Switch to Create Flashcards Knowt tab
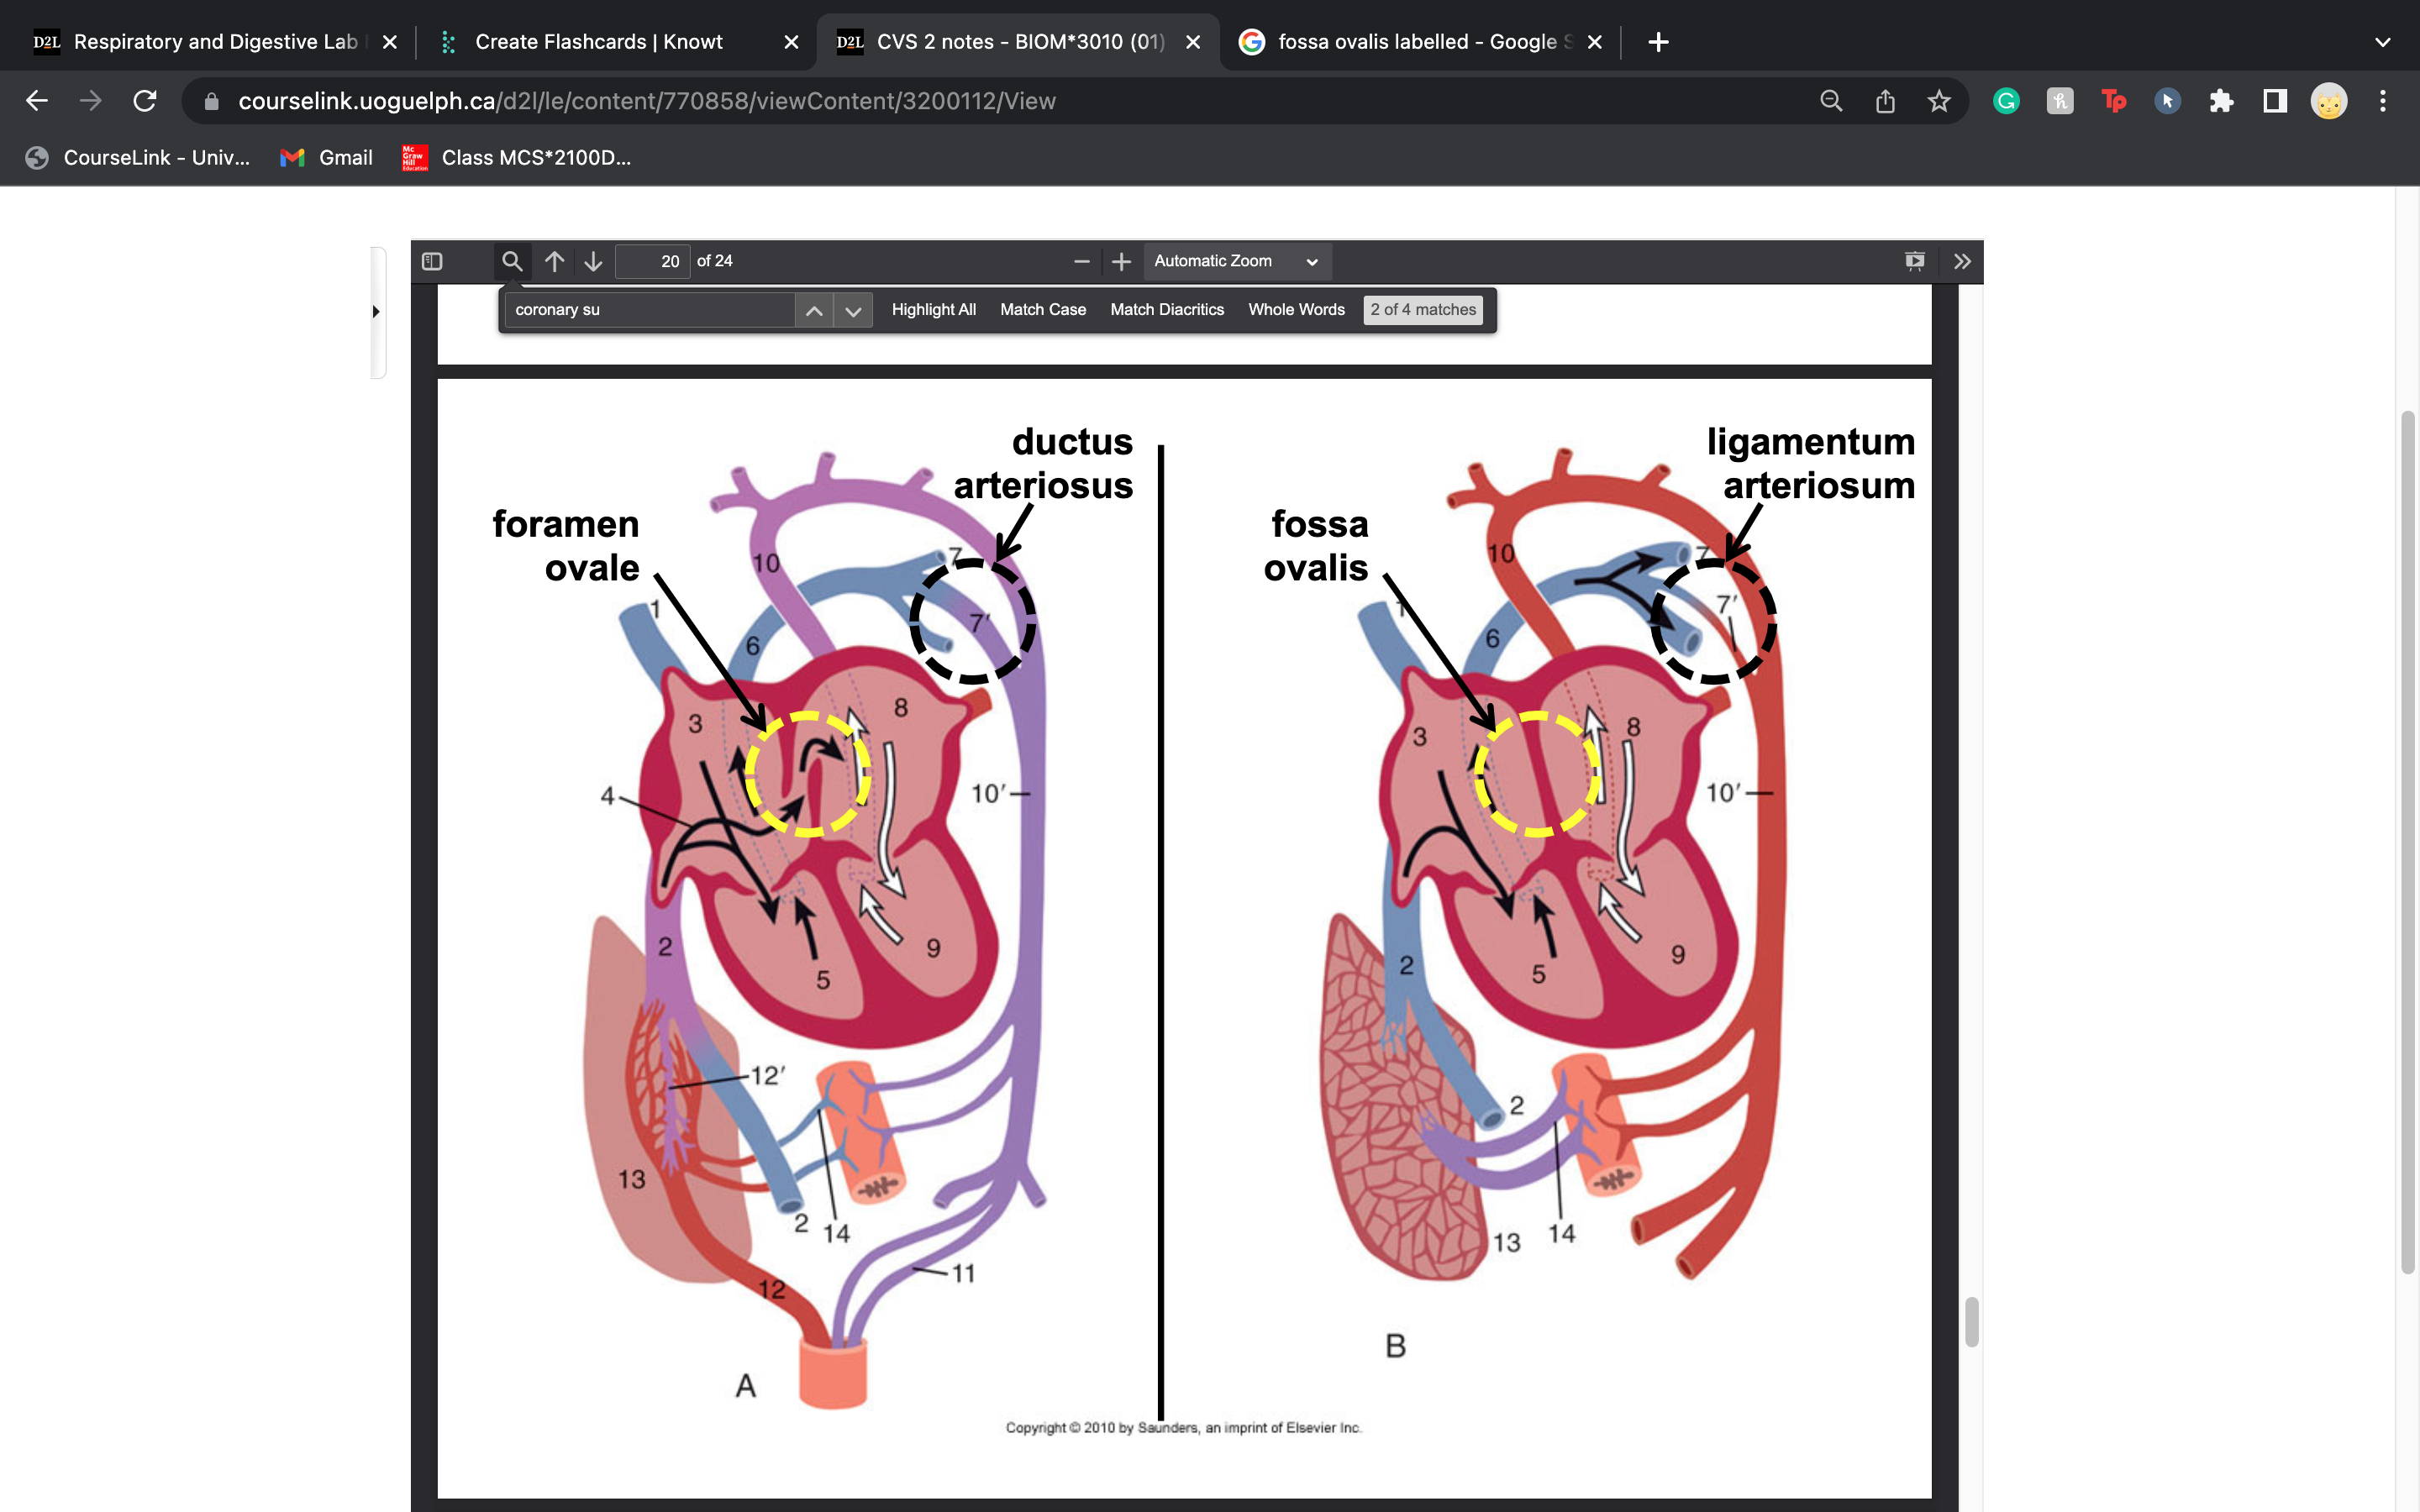Viewport: 2420px width, 1512px height. coord(598,42)
